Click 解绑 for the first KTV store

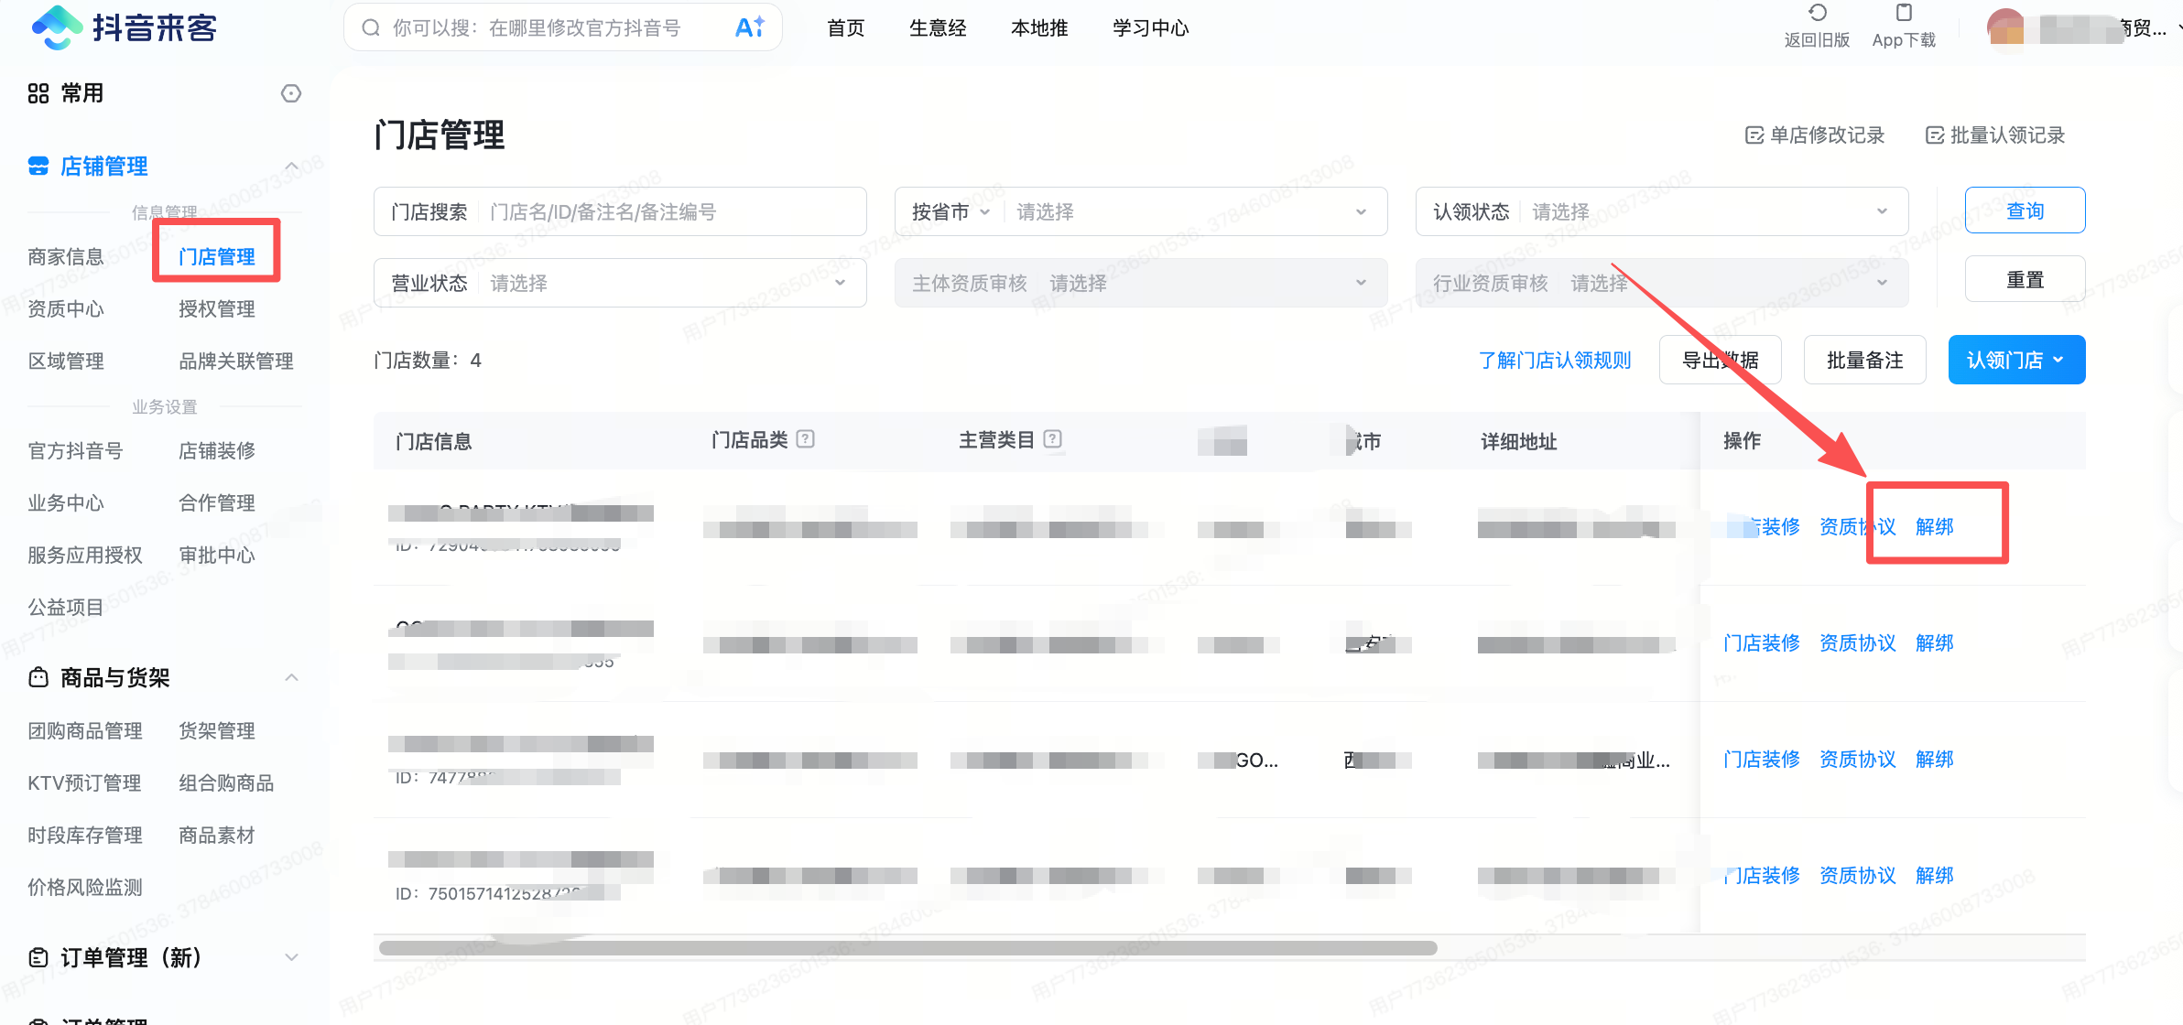click(1934, 527)
